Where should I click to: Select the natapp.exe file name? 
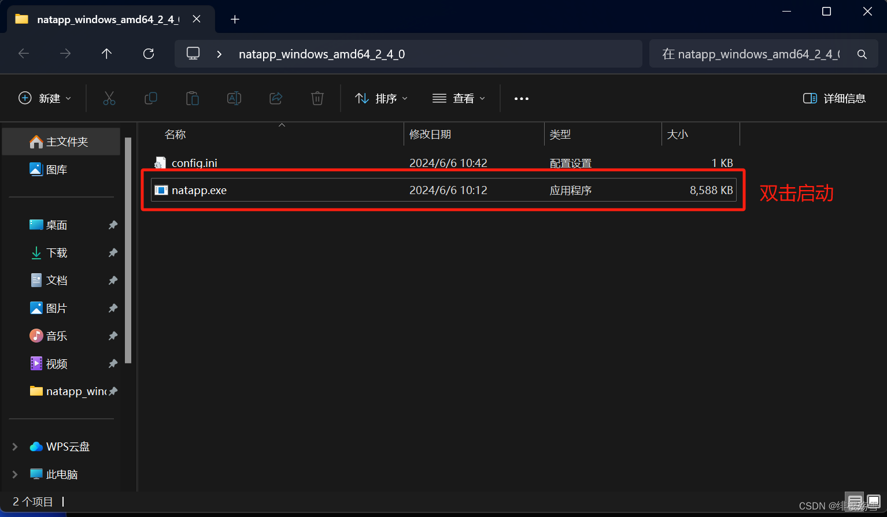(x=199, y=190)
